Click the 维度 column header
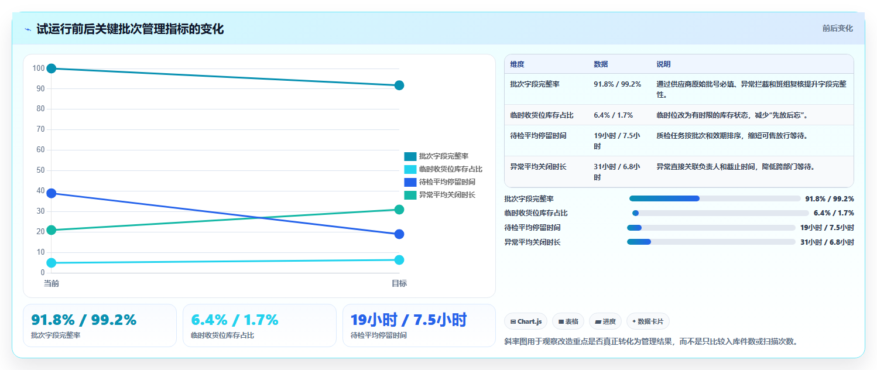This screenshot has width=877, height=370. [x=518, y=64]
